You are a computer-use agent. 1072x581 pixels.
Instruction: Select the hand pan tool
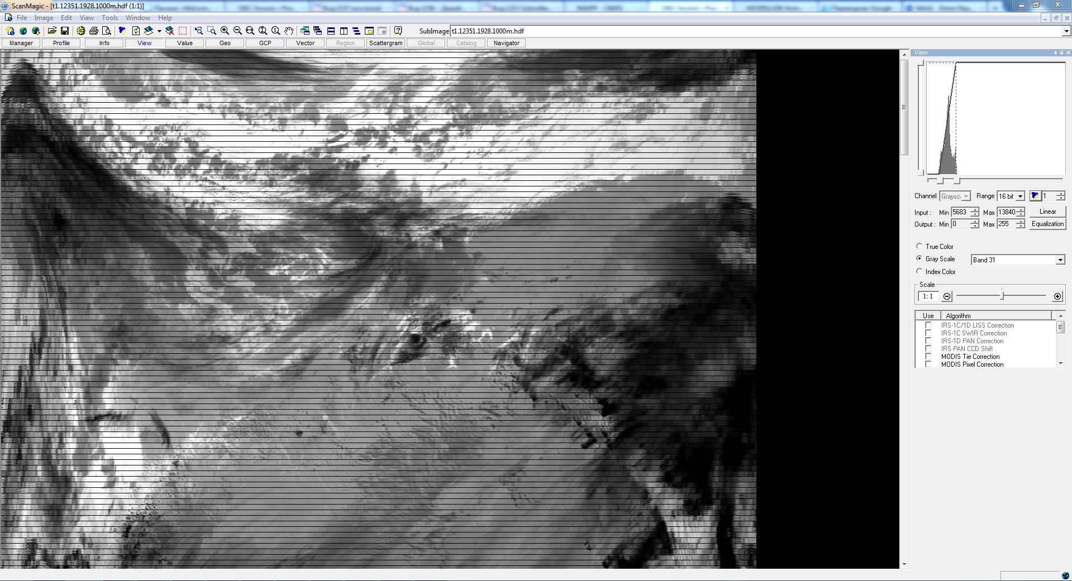(x=289, y=31)
